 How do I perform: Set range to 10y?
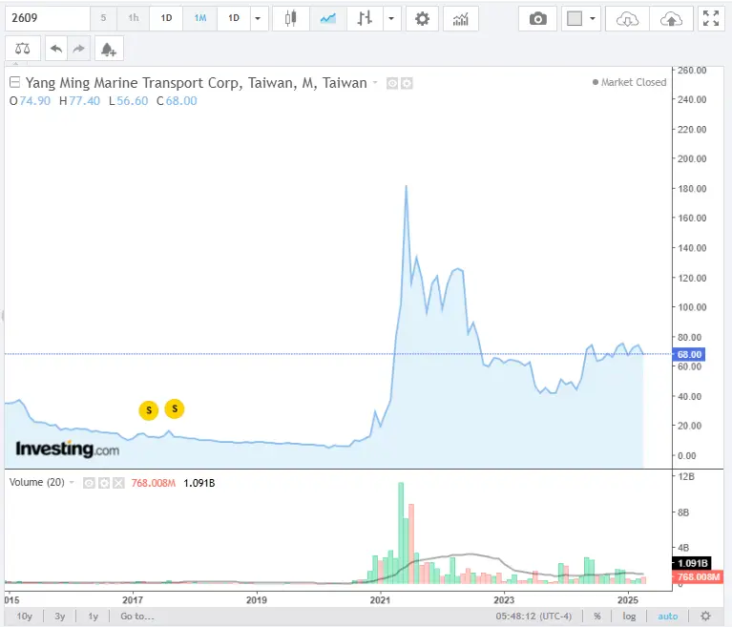(24, 617)
